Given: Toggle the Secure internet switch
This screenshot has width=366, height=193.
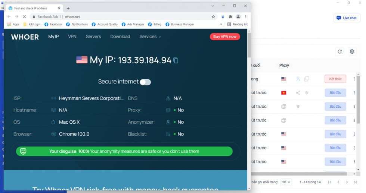Looking at the screenshot, I should pos(145,82).
